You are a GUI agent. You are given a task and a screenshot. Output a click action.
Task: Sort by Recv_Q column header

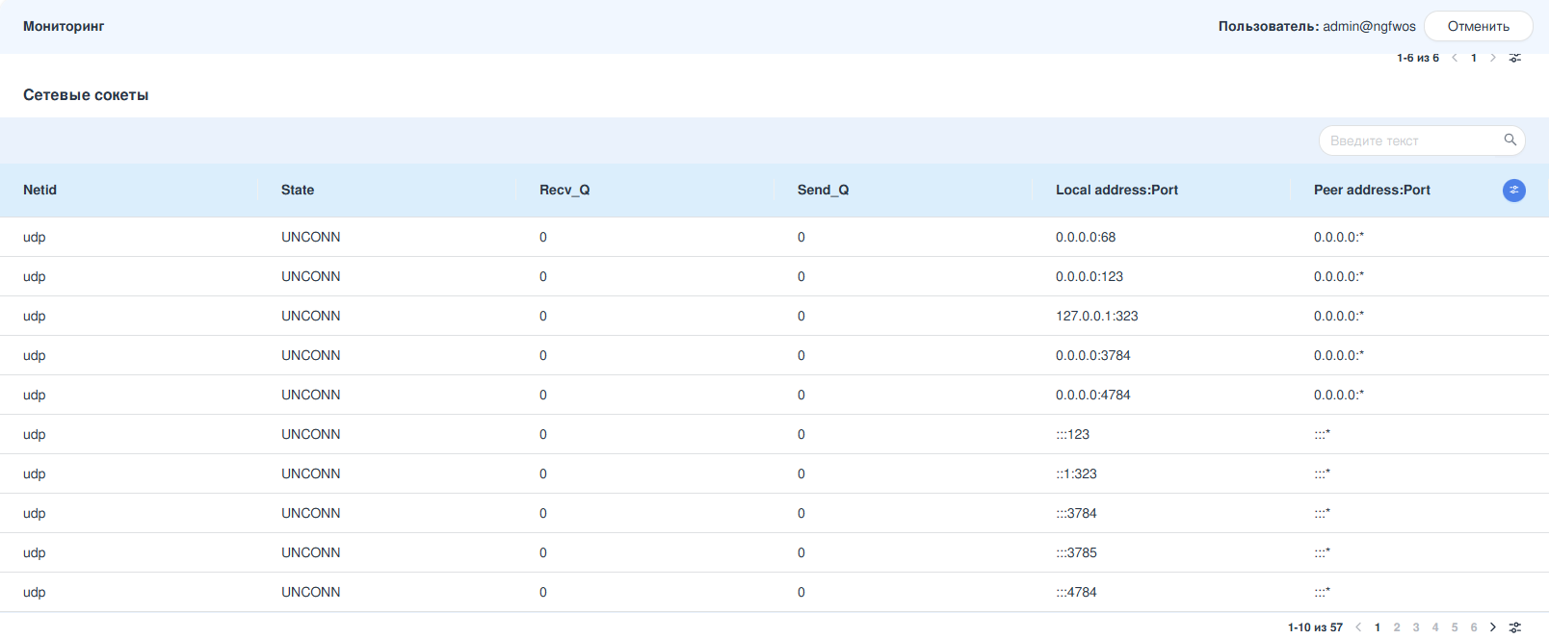pyautogui.click(x=564, y=191)
